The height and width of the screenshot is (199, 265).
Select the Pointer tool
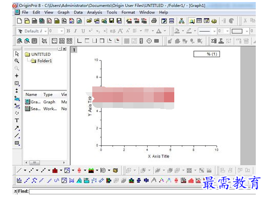point(17,54)
